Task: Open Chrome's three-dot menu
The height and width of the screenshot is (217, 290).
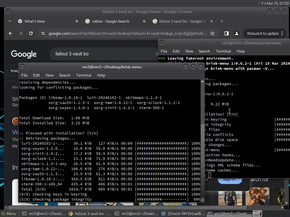Action: click(x=282, y=33)
